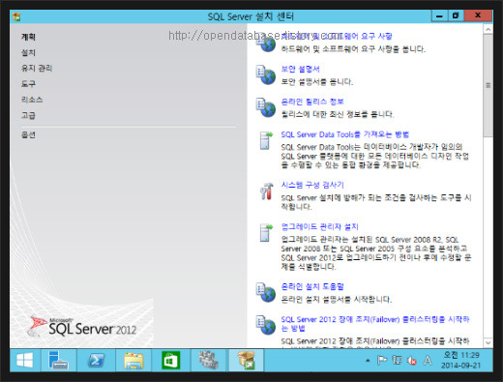Minimize the SQL Server 설치 센터 window
The image size is (503, 382).
tap(439, 15)
